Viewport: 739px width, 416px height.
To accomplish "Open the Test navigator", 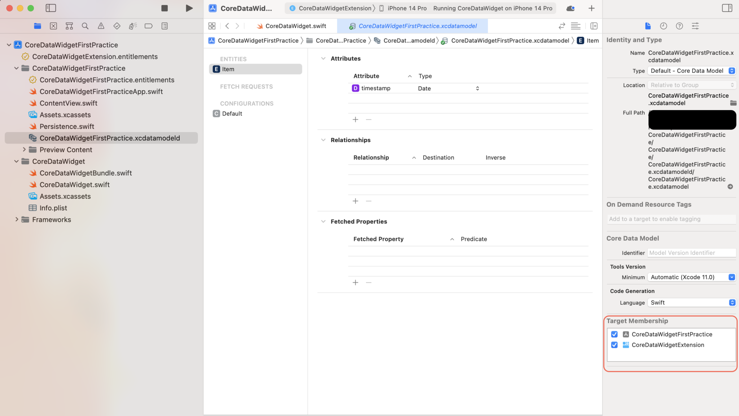I will tap(117, 26).
